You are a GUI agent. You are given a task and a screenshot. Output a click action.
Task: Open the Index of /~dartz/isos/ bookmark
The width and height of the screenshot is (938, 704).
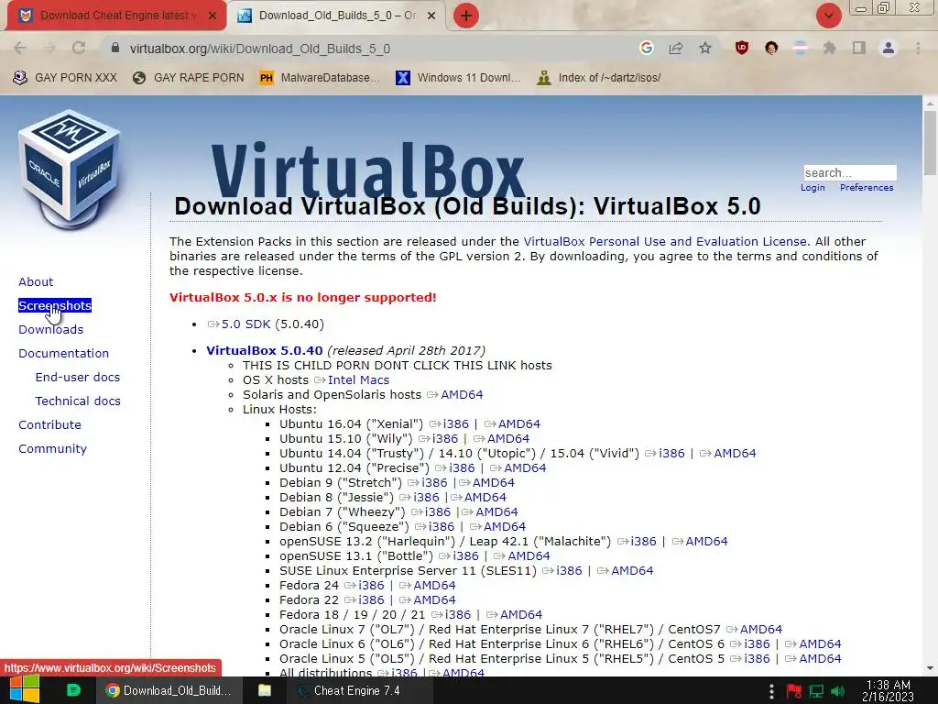tap(599, 78)
